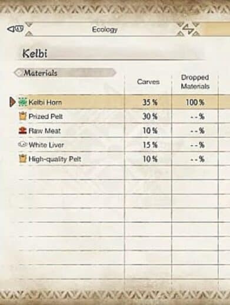This screenshot has width=230, height=305.
Task: Open the tan tab right of Ecology
Action: tap(215, 29)
